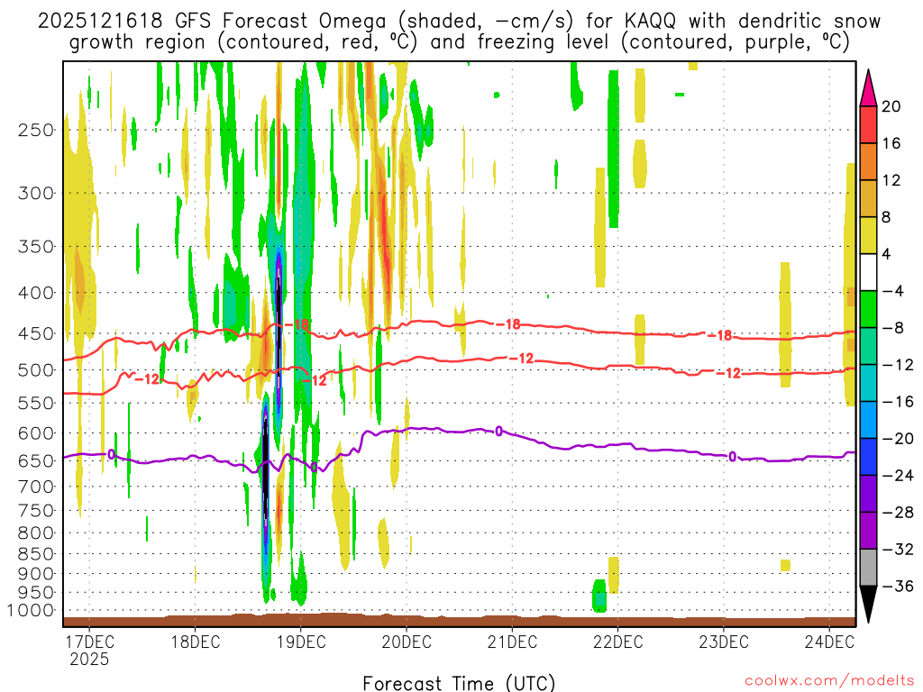This screenshot has height=692, width=923.
Task: Click the red -12 contour label near 23DEC
Action: [x=728, y=373]
